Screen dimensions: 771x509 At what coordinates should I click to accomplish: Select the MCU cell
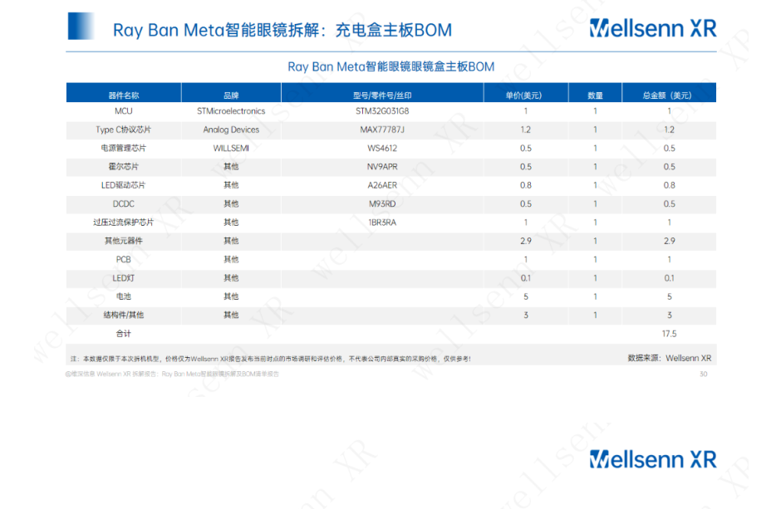pos(124,111)
